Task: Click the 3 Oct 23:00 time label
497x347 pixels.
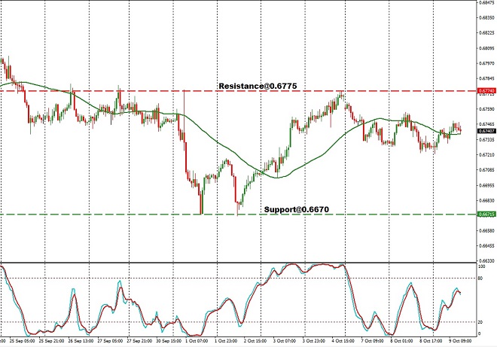Action: (314, 341)
